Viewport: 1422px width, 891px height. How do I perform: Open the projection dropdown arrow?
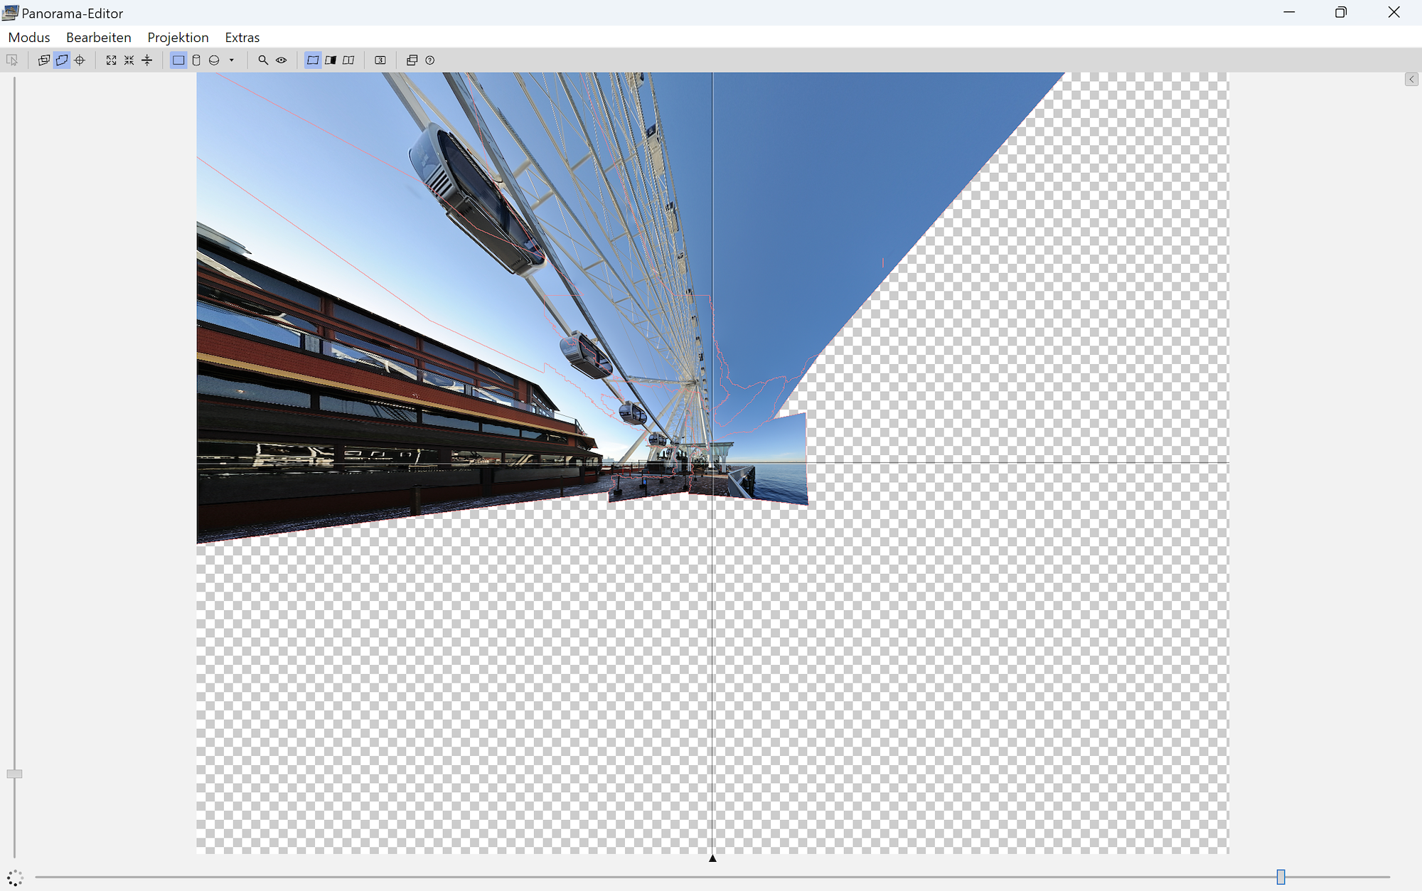[x=232, y=60]
